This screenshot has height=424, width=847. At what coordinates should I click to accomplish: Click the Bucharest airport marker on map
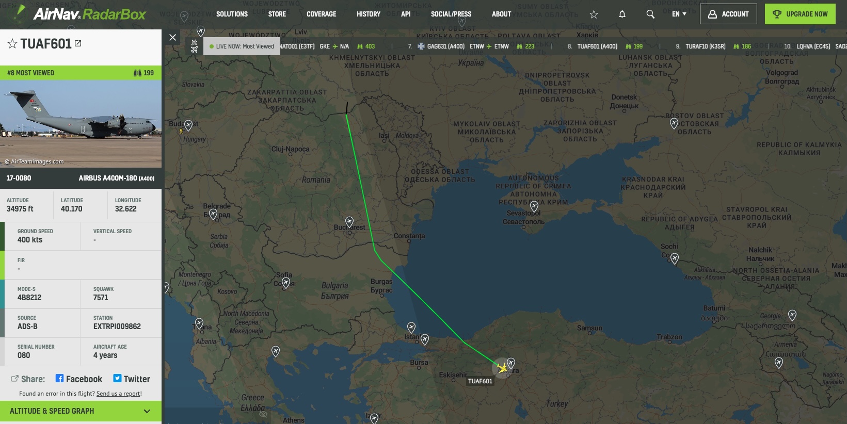349,222
